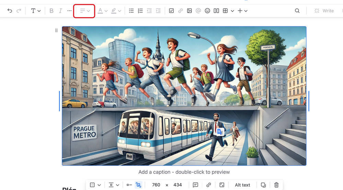
Task: Select the Prague Metro image
Action: (x=184, y=96)
